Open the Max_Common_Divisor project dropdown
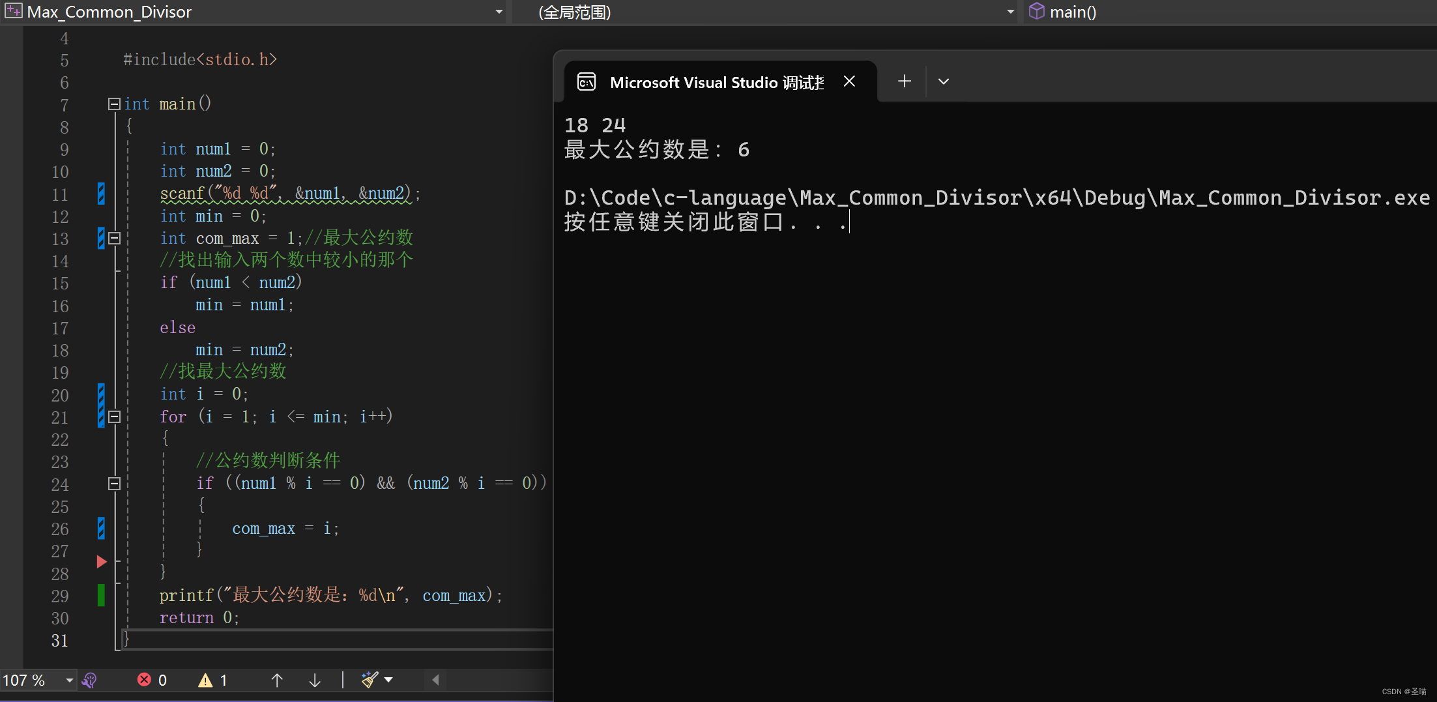 [x=499, y=12]
